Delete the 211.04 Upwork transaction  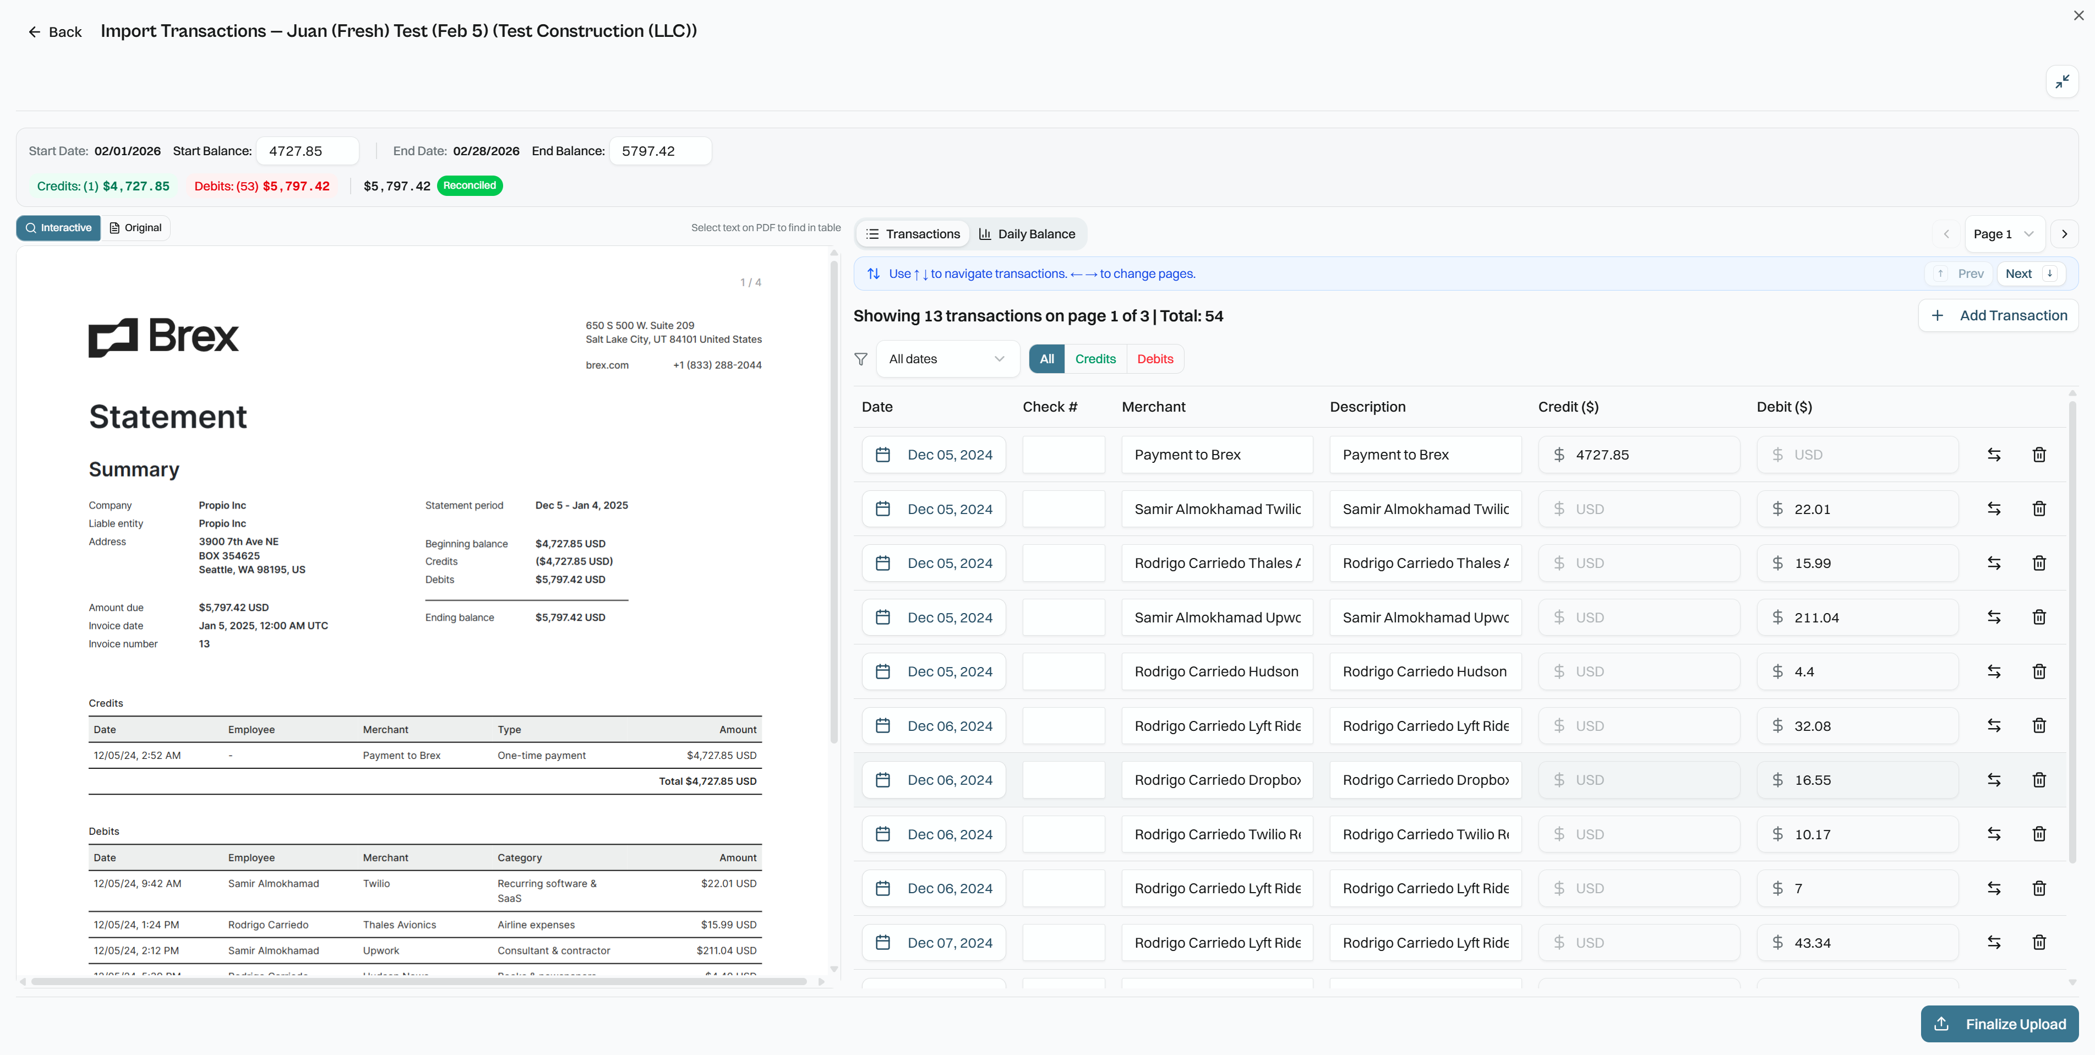click(2039, 617)
